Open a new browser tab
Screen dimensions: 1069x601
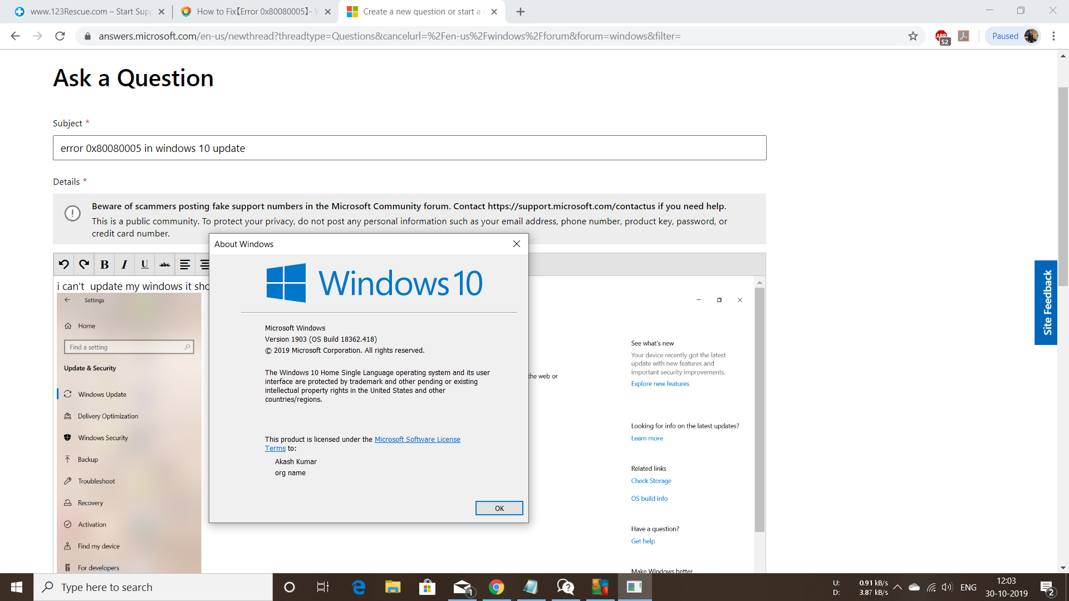[521, 12]
